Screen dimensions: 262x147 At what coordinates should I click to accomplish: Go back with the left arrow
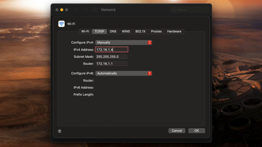point(77,10)
